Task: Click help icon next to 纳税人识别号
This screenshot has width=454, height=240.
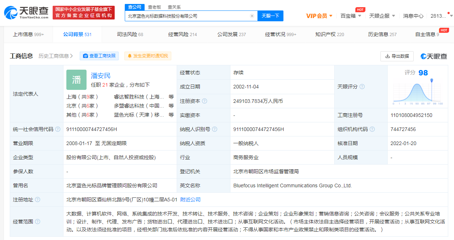Action: click(x=215, y=129)
